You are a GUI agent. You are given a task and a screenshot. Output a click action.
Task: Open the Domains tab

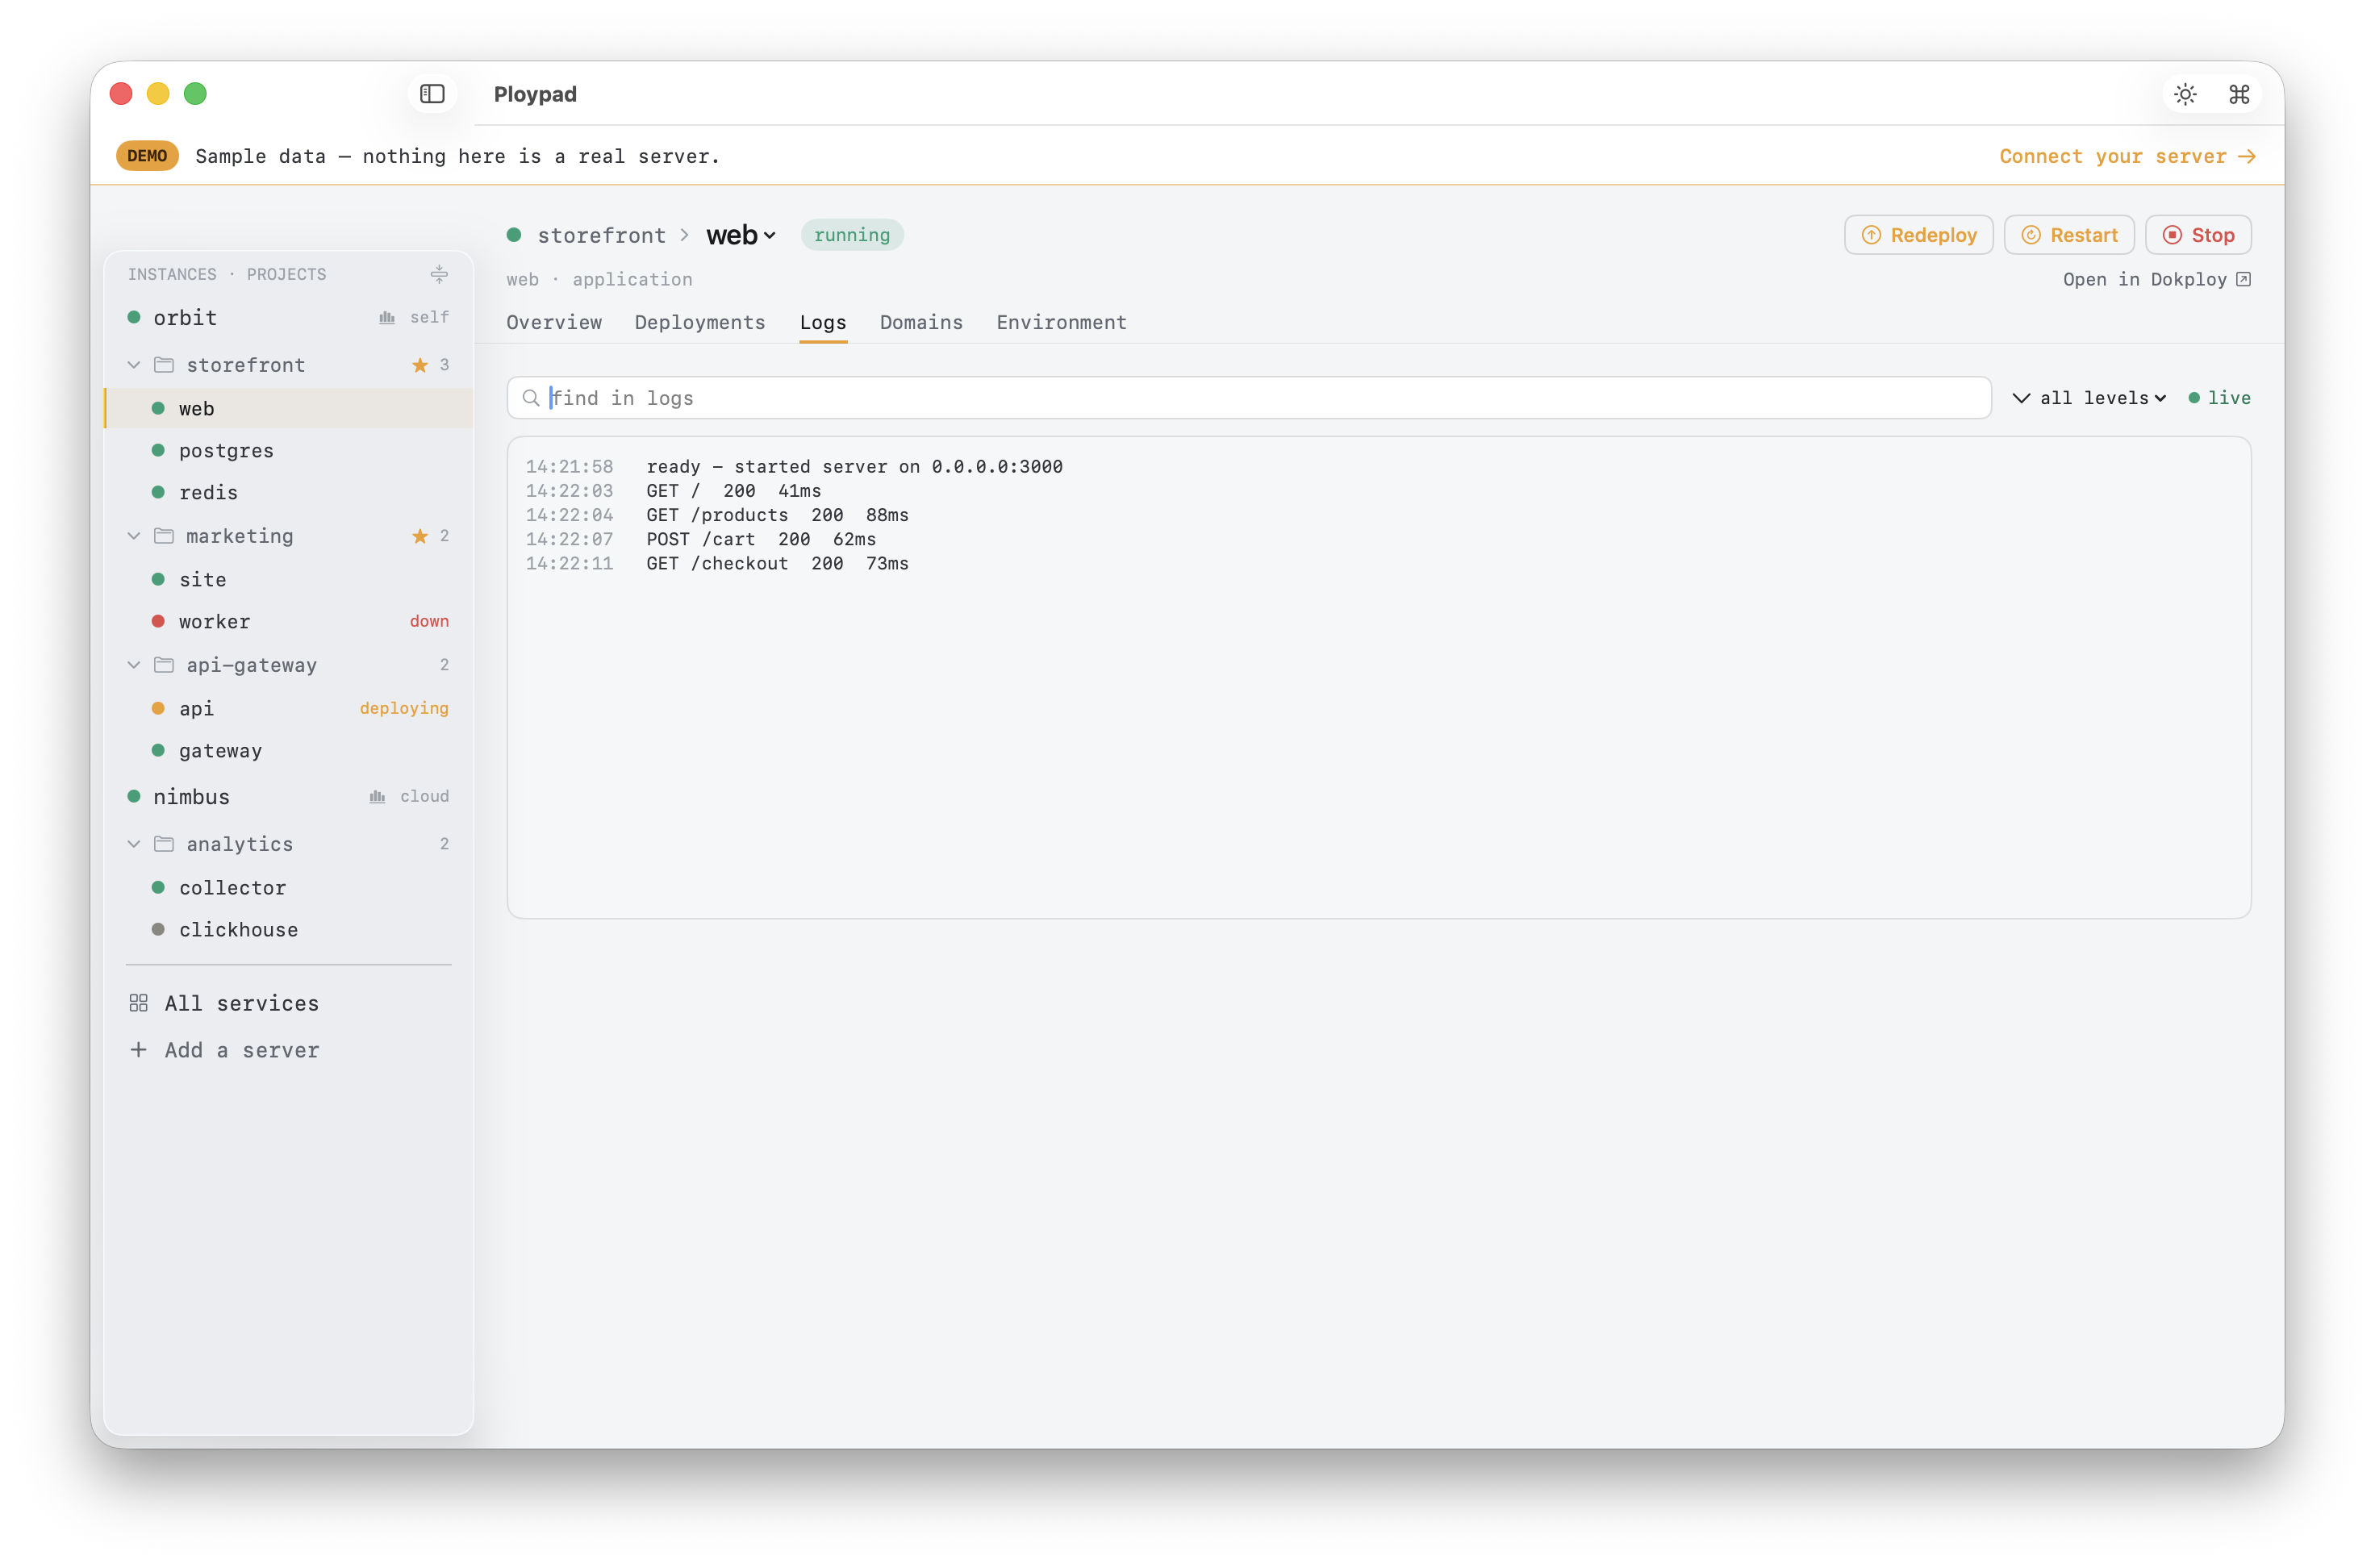[921, 322]
